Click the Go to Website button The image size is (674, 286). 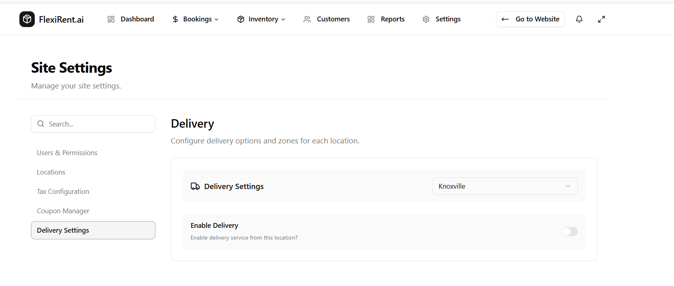(x=530, y=19)
